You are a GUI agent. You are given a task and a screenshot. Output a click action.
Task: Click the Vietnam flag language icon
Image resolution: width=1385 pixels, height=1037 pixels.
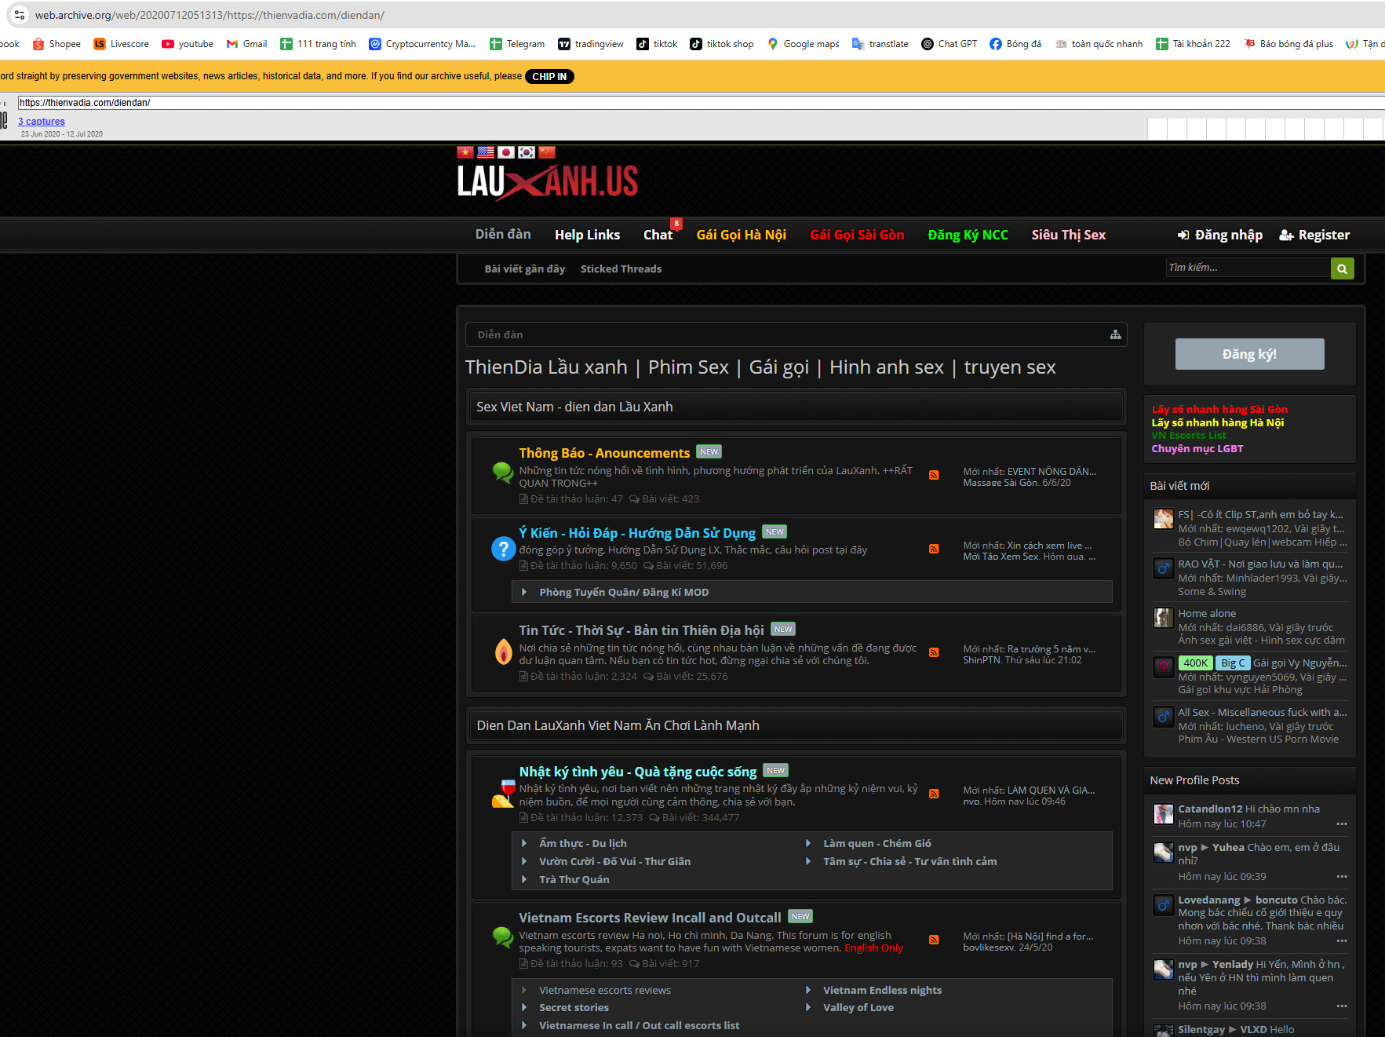pos(465,152)
